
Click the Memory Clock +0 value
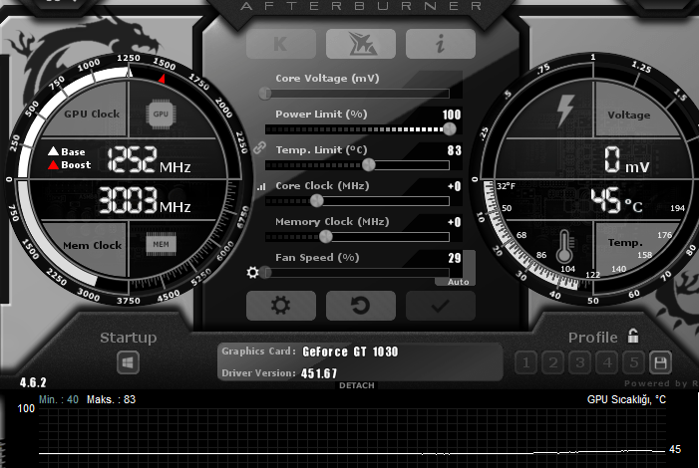[455, 222]
